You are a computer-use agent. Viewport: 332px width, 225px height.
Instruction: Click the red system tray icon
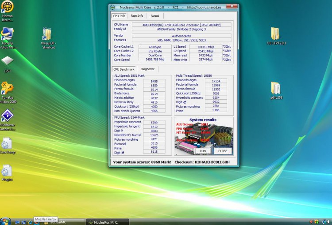click(311, 221)
